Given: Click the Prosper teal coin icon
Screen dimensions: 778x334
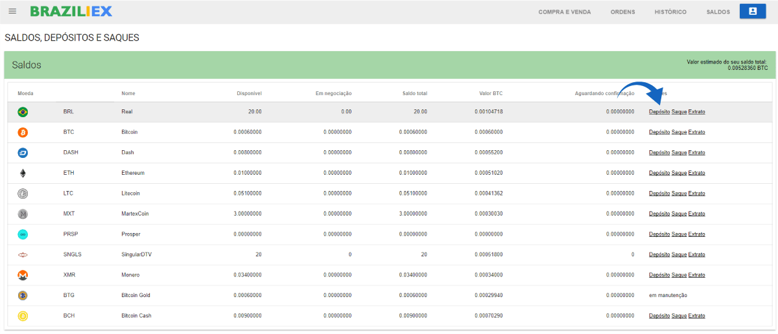Looking at the screenshot, I should tap(23, 234).
